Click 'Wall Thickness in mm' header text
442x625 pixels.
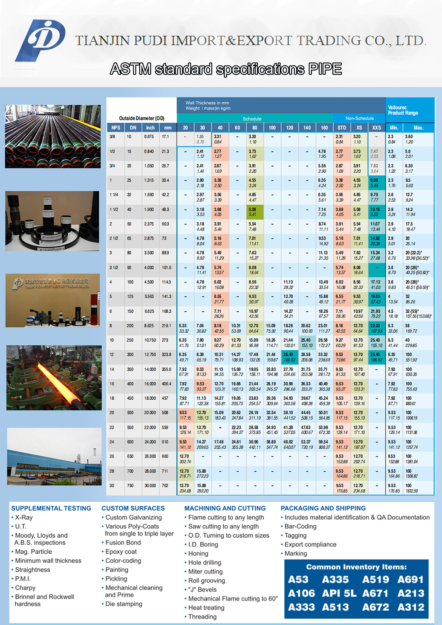click(207, 103)
